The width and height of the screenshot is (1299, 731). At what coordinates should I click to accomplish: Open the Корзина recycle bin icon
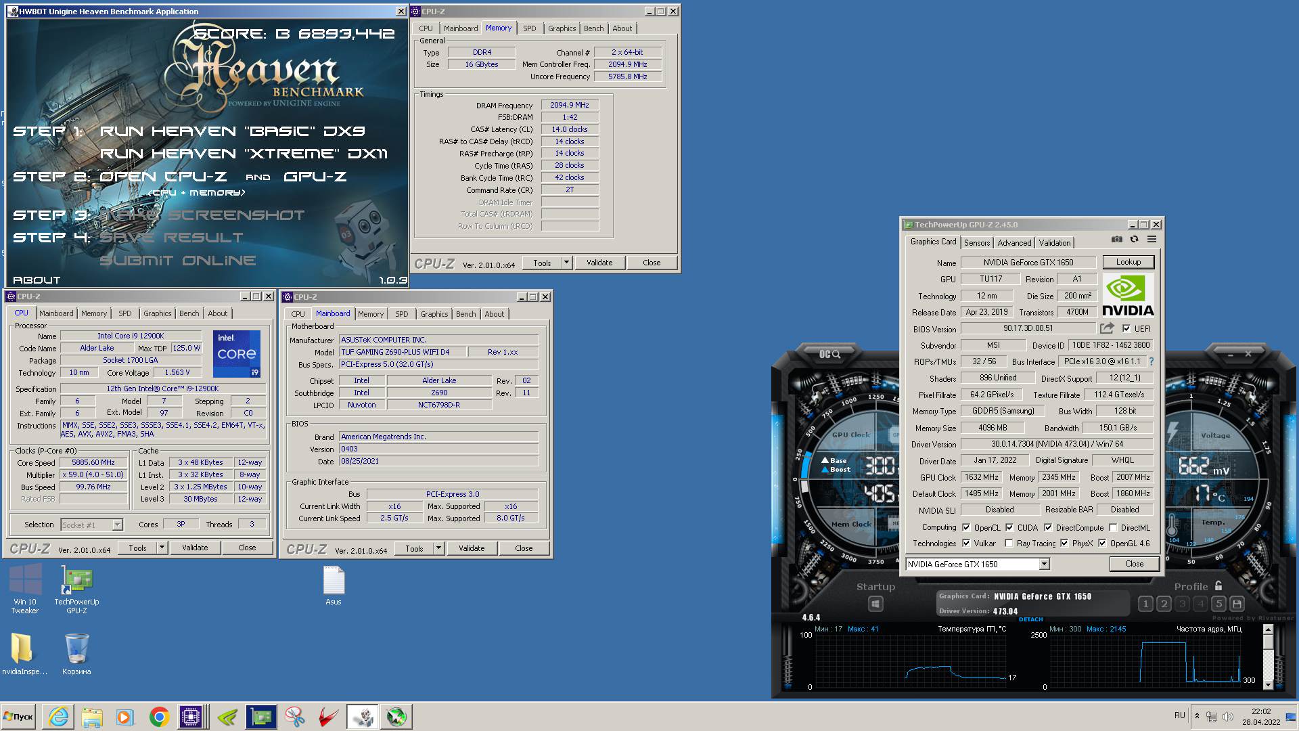76,655
